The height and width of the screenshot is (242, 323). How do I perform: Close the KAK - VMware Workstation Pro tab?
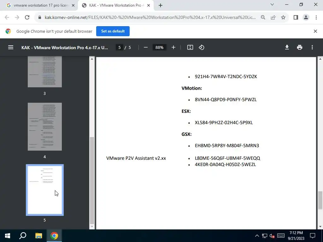149,6
